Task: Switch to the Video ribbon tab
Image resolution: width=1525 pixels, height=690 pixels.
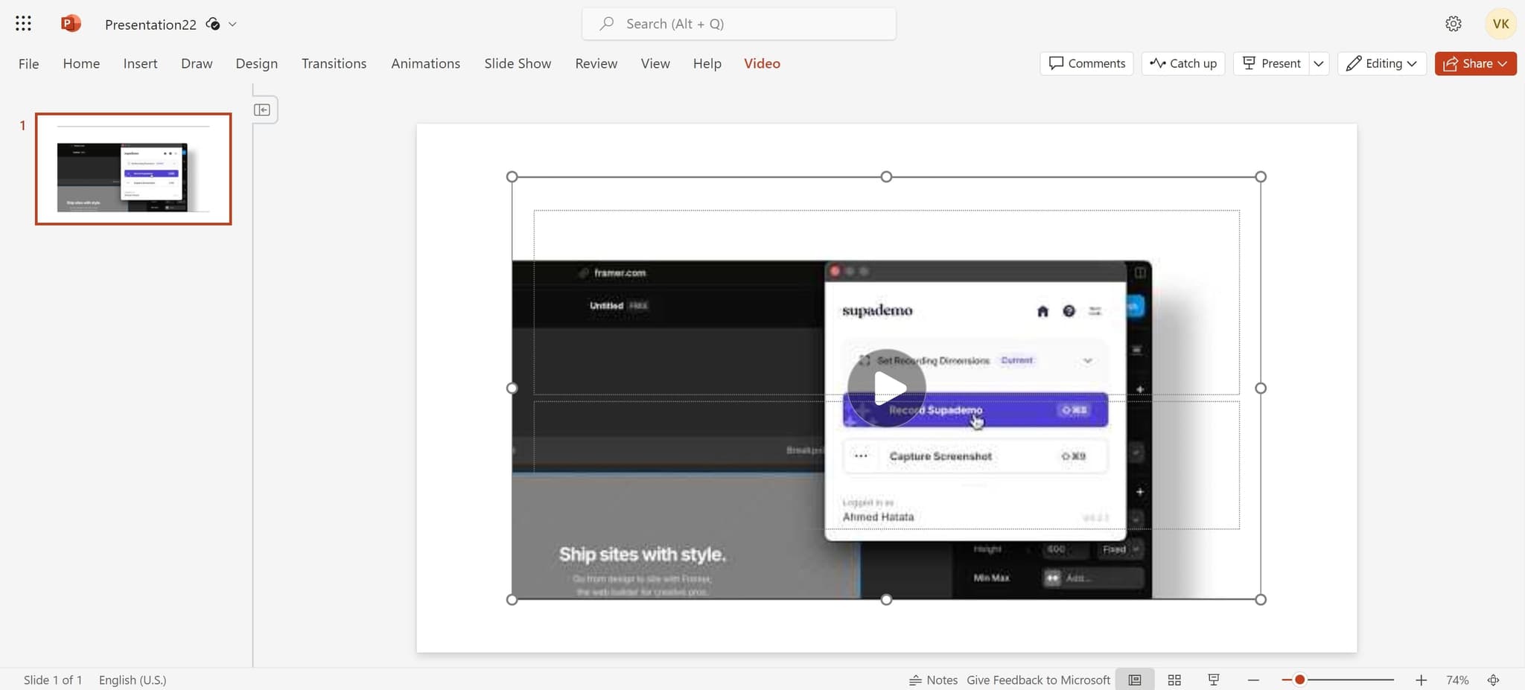Action: (762, 63)
